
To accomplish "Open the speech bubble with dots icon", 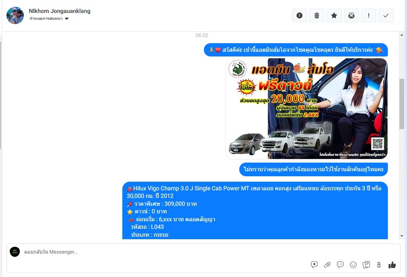I will [340, 264].
